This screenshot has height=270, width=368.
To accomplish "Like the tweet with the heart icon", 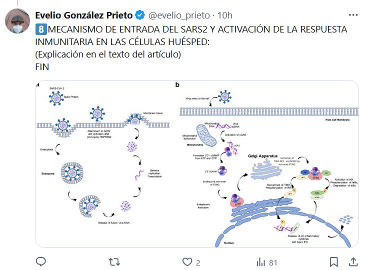I will [187, 261].
